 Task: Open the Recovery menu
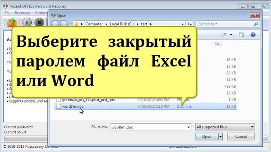22,13
